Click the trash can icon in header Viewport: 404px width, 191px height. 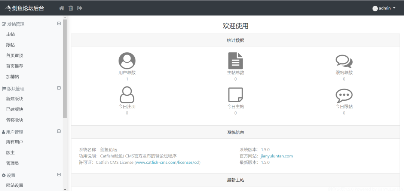point(71,8)
